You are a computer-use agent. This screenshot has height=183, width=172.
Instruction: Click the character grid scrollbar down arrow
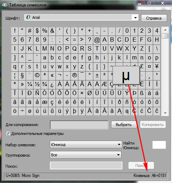click(x=165, y=113)
